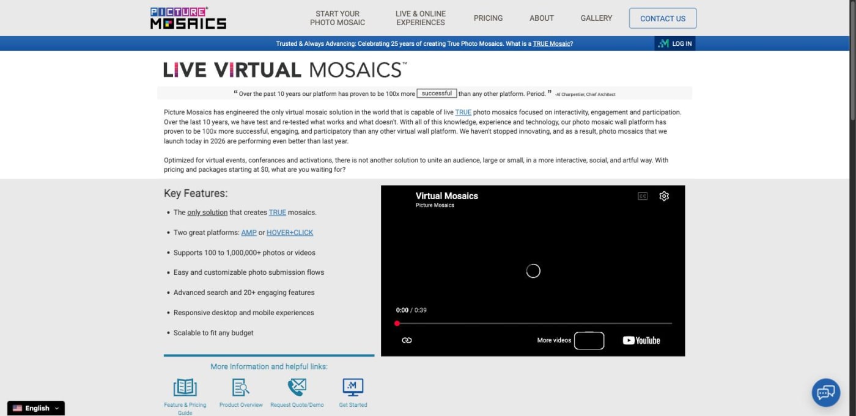Click the video time '0:00 / 0:39'
Screen dimensions: 856x416
[411, 310]
